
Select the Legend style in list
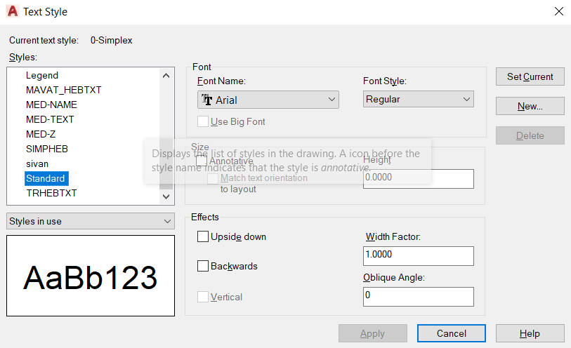(x=42, y=75)
